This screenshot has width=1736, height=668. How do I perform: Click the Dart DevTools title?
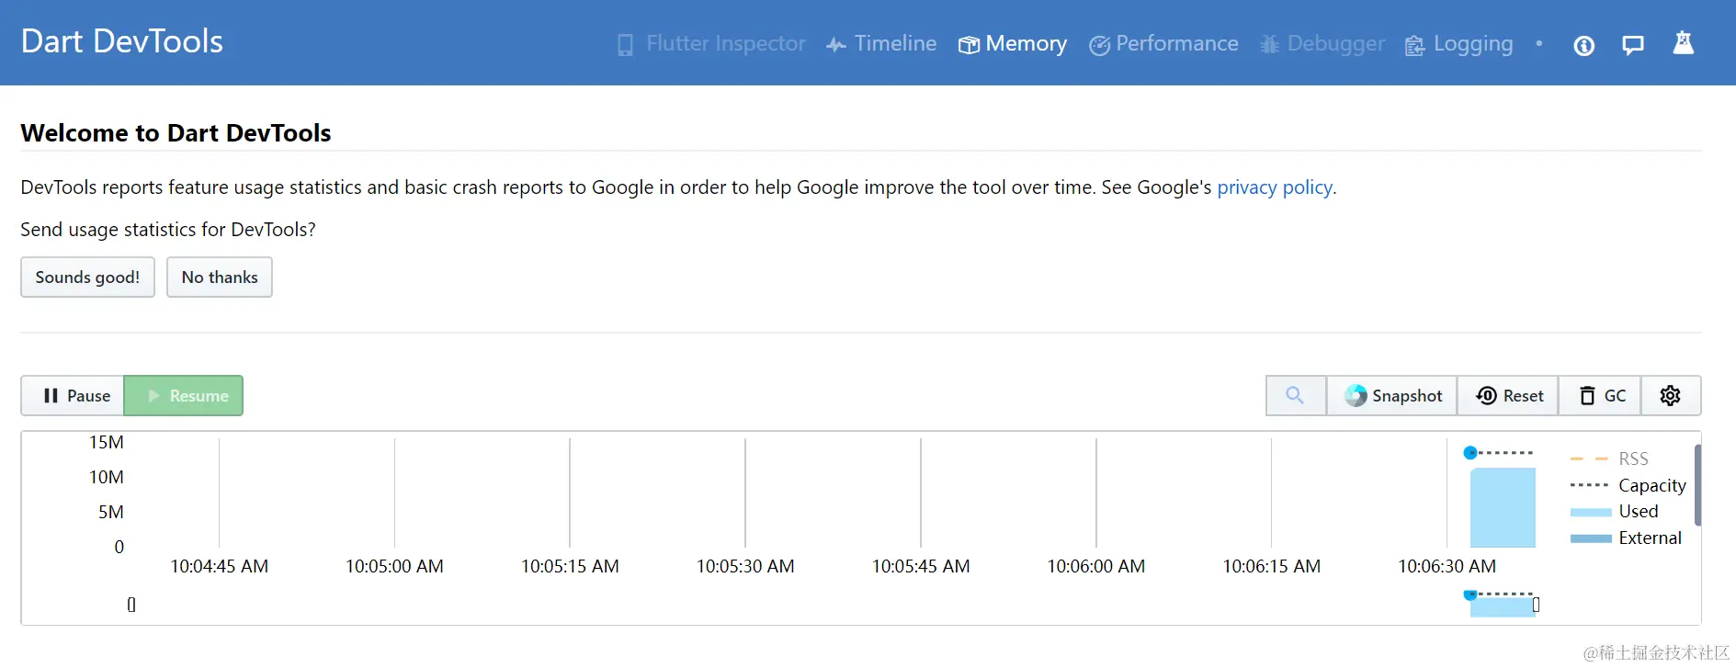122,41
